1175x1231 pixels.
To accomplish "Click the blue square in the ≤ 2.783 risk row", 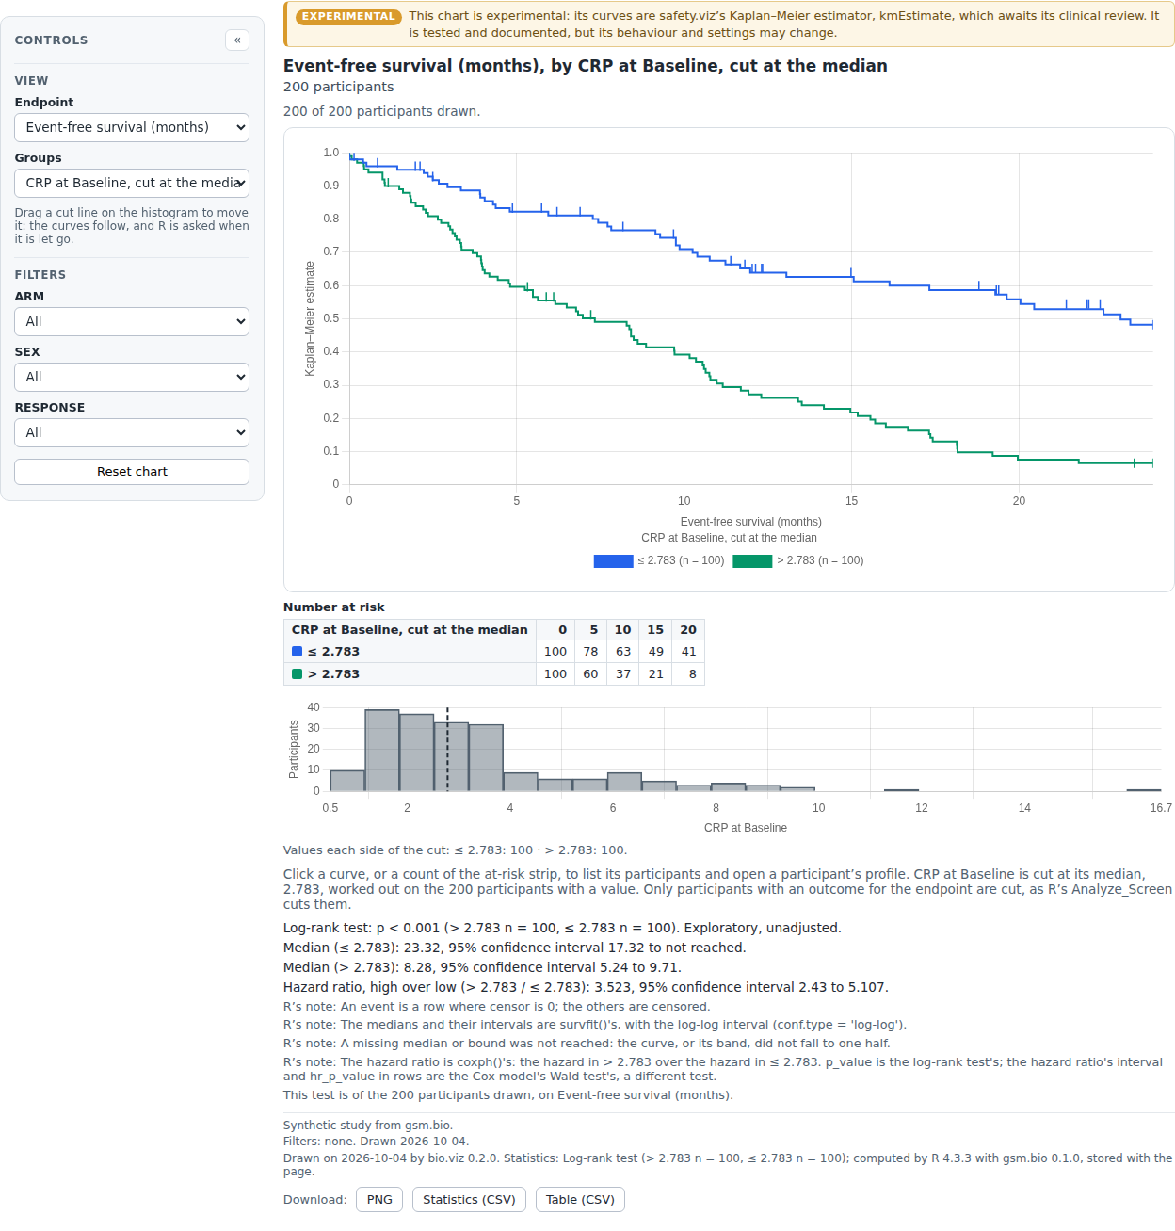I will coord(298,652).
